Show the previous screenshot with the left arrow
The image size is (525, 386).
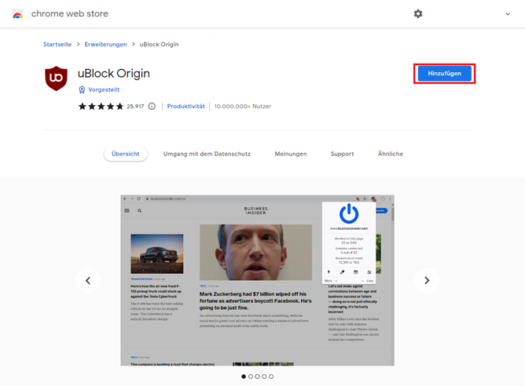coord(88,280)
